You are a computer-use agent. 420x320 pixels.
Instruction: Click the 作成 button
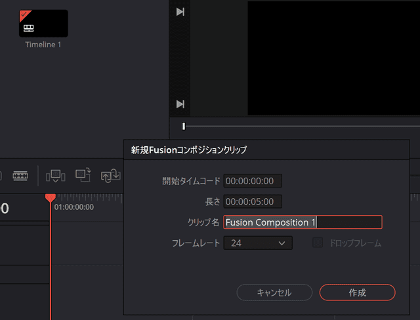point(357,292)
